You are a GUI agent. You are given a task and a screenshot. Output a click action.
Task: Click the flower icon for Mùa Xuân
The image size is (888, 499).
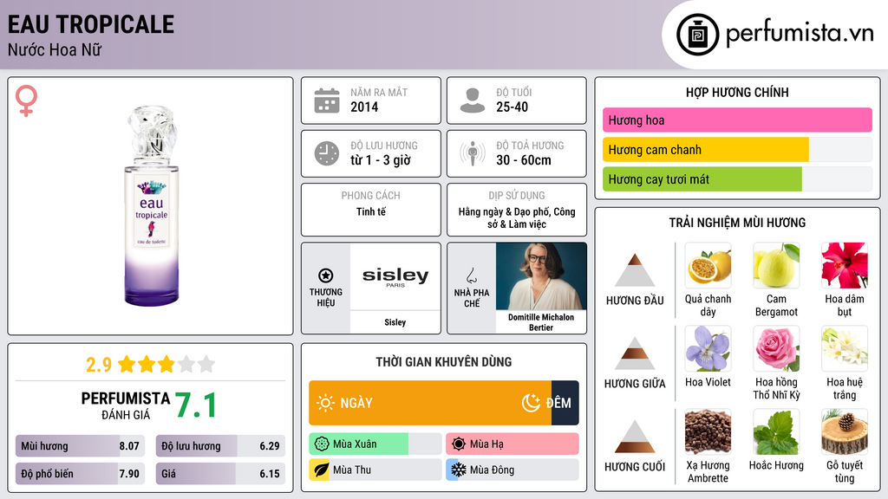[322, 444]
